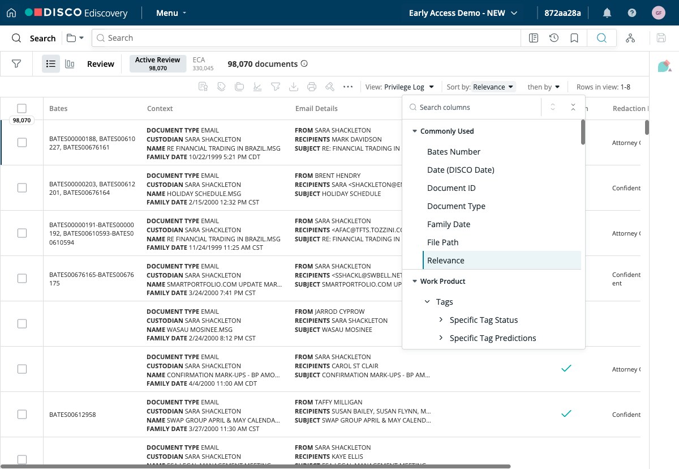Open the folder dropdown beside Search
This screenshot has width=679, height=469.
coord(75,38)
